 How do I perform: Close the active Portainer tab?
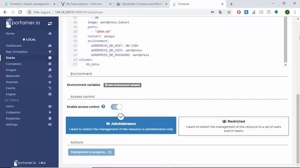pyautogui.click(x=222, y=4)
